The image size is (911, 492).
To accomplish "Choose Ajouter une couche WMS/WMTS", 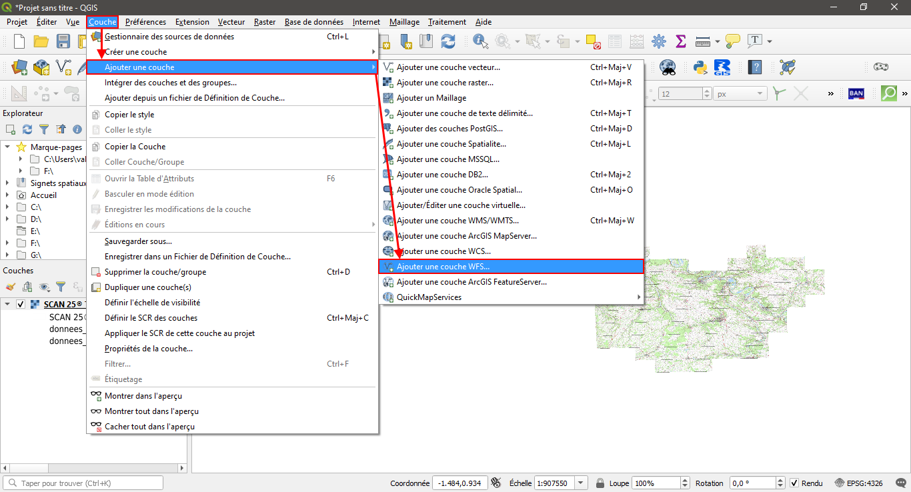I will click(x=512, y=221).
